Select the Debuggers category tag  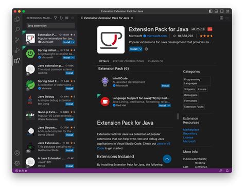190,95
